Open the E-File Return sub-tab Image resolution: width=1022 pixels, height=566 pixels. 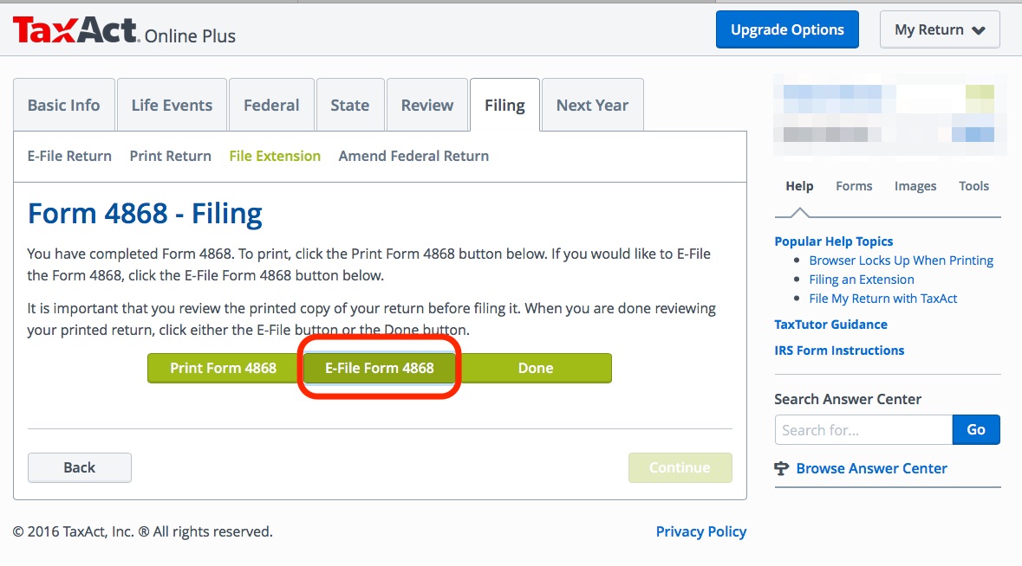tap(69, 156)
